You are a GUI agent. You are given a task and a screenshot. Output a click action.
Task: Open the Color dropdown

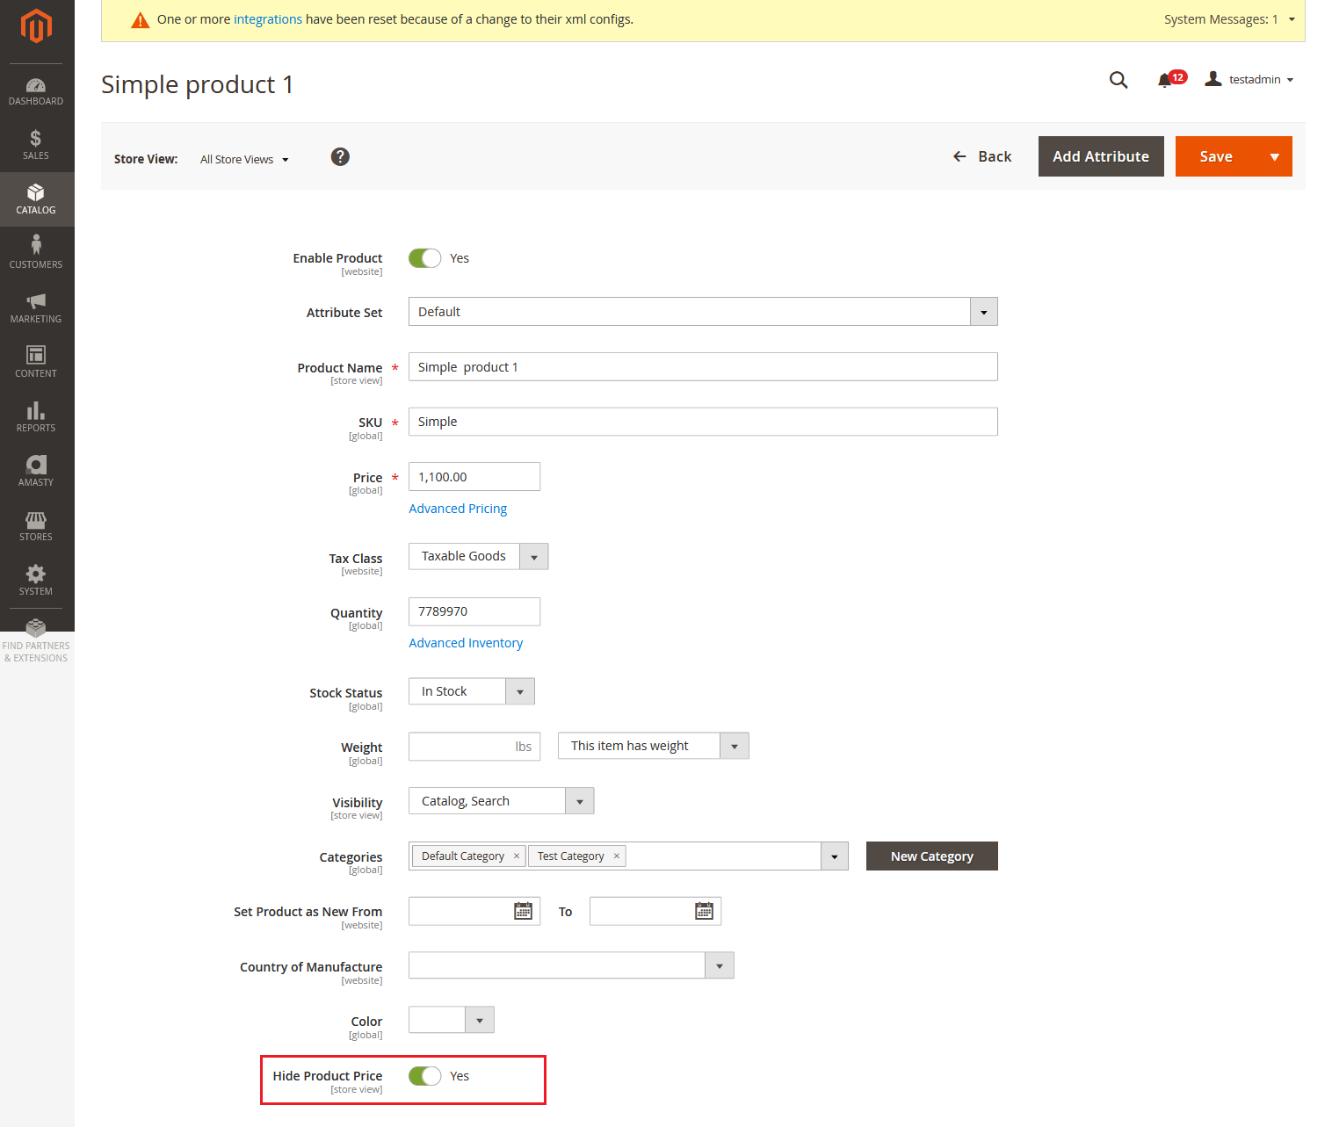pos(479,1021)
